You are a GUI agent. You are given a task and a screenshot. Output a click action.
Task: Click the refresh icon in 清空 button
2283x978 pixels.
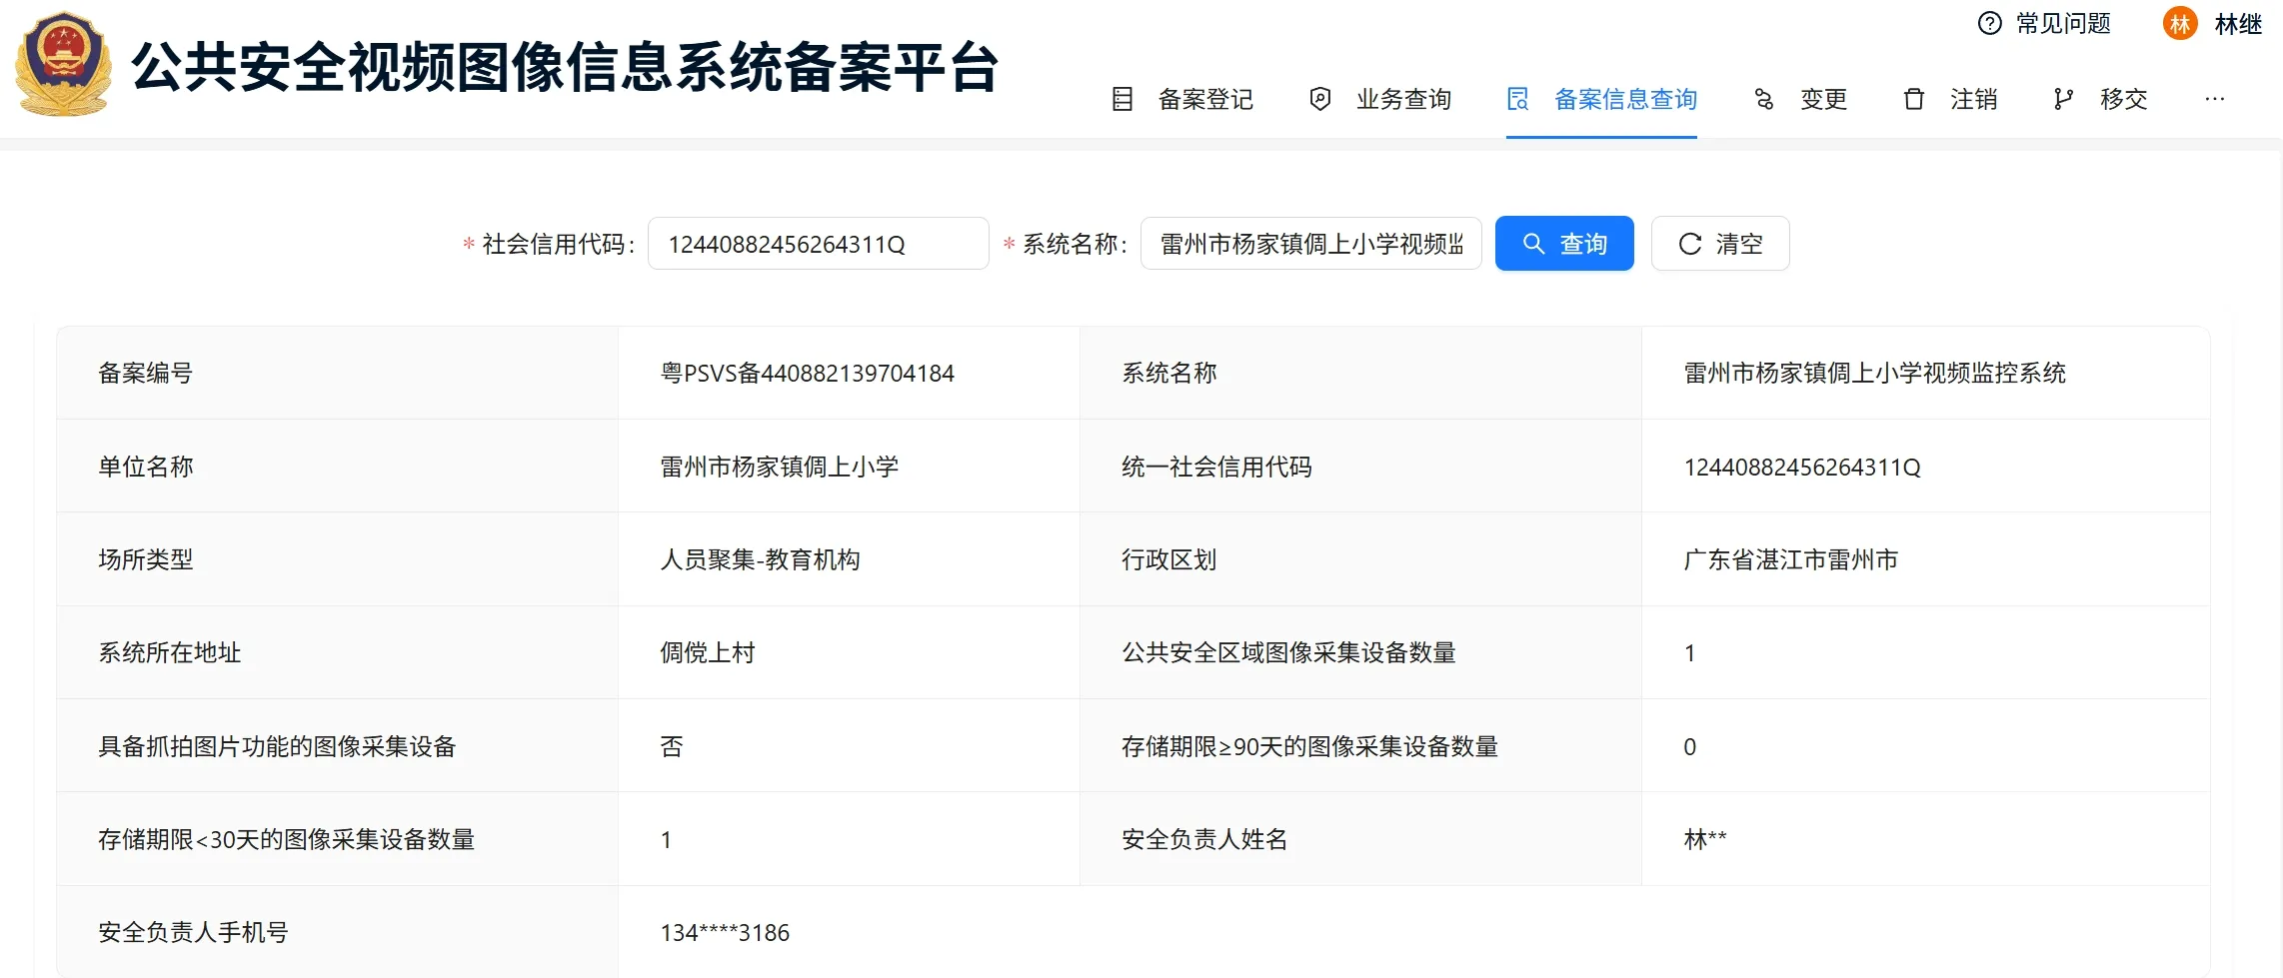pyautogui.click(x=1690, y=244)
